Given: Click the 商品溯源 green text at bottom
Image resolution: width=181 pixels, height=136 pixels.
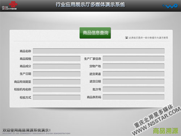Looking at the screenshot, I should coord(165,131).
